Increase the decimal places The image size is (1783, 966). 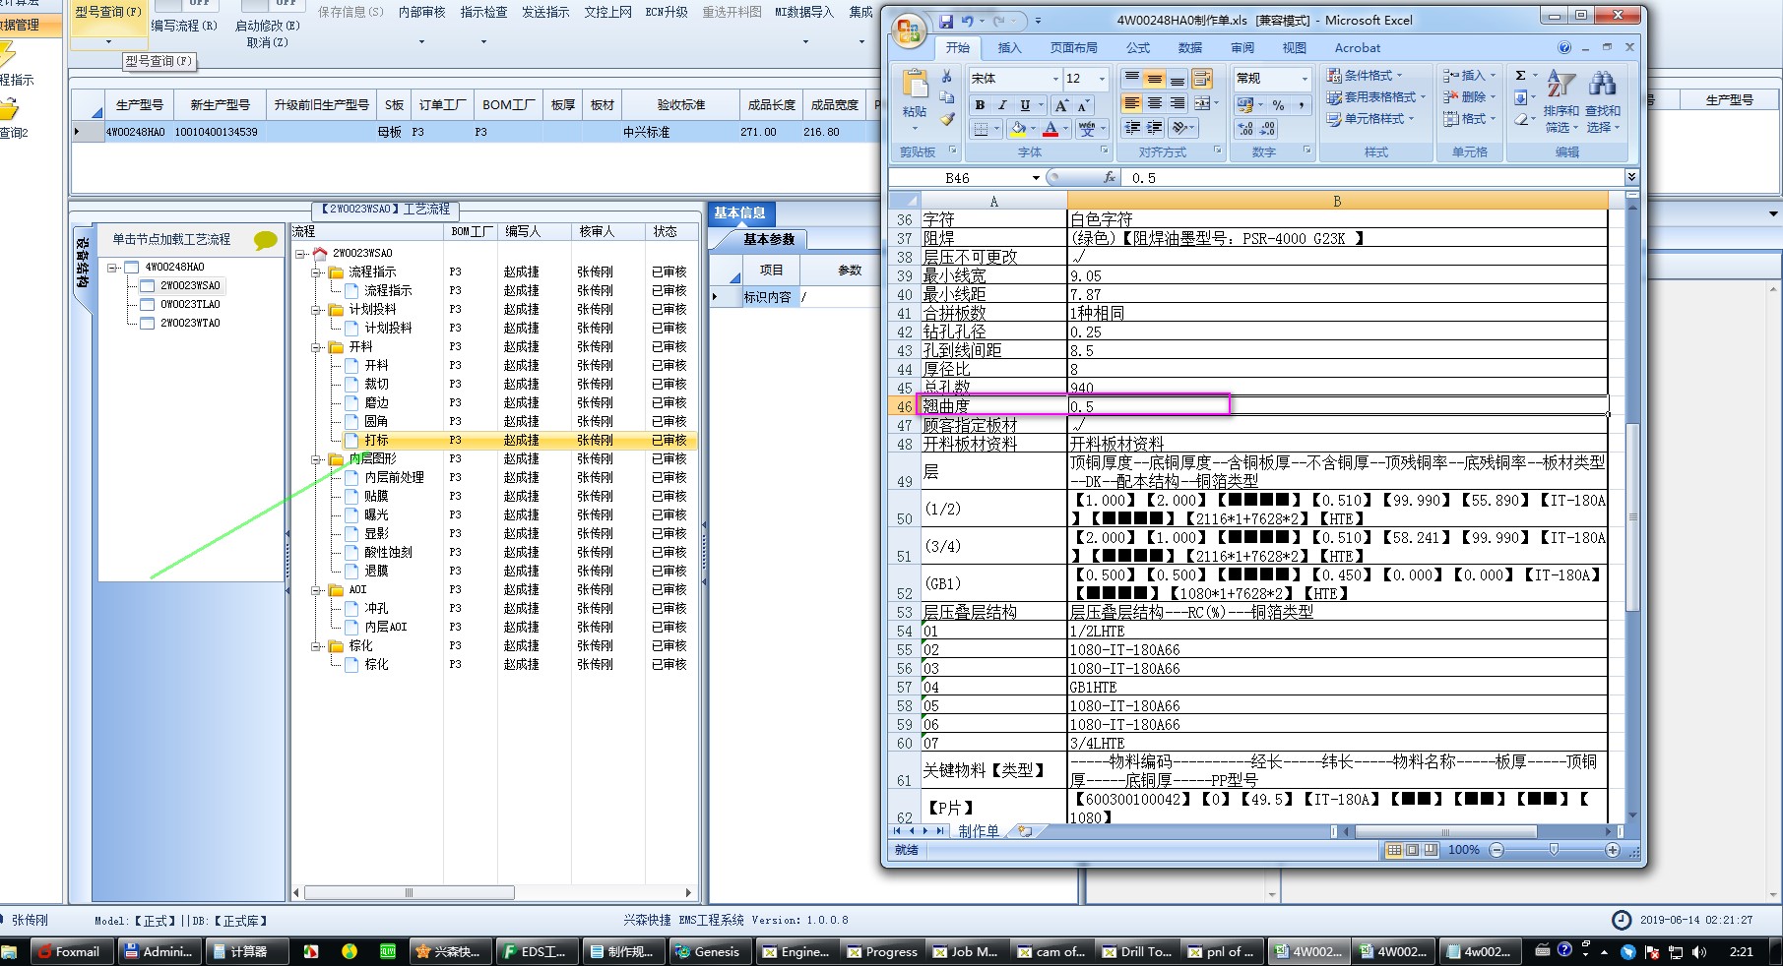pyautogui.click(x=1245, y=129)
